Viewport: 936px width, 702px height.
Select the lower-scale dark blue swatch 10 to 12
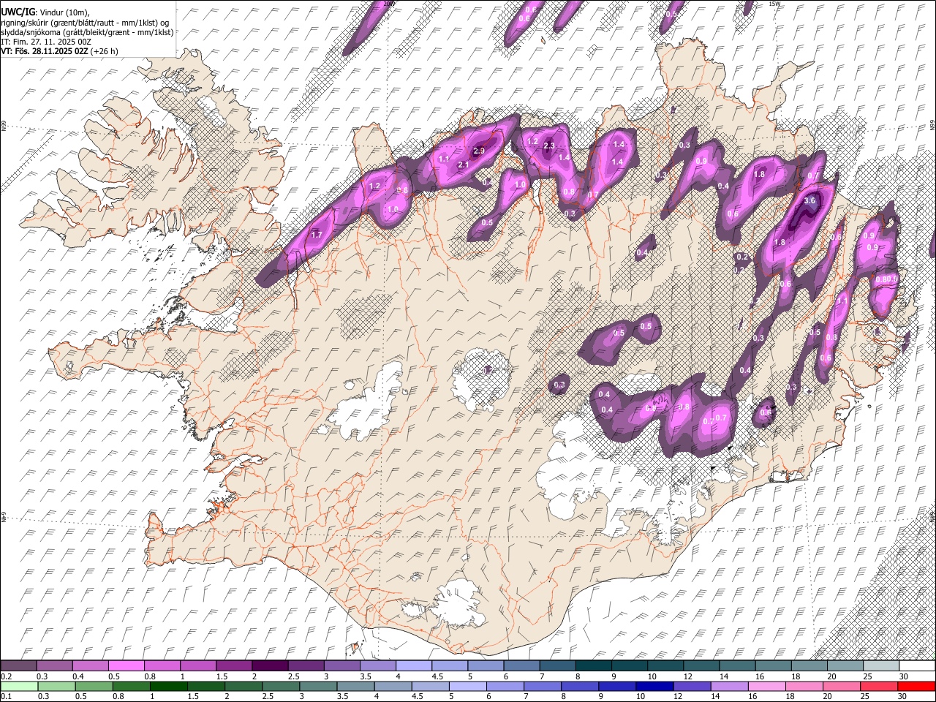coord(655,686)
